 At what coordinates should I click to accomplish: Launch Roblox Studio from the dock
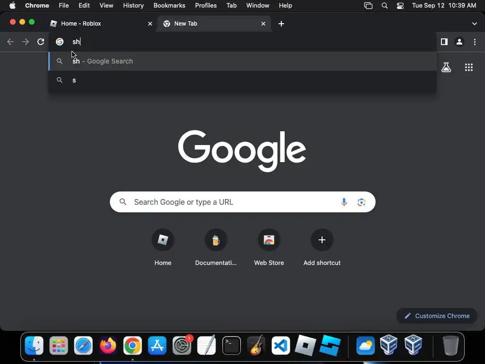(x=330, y=346)
